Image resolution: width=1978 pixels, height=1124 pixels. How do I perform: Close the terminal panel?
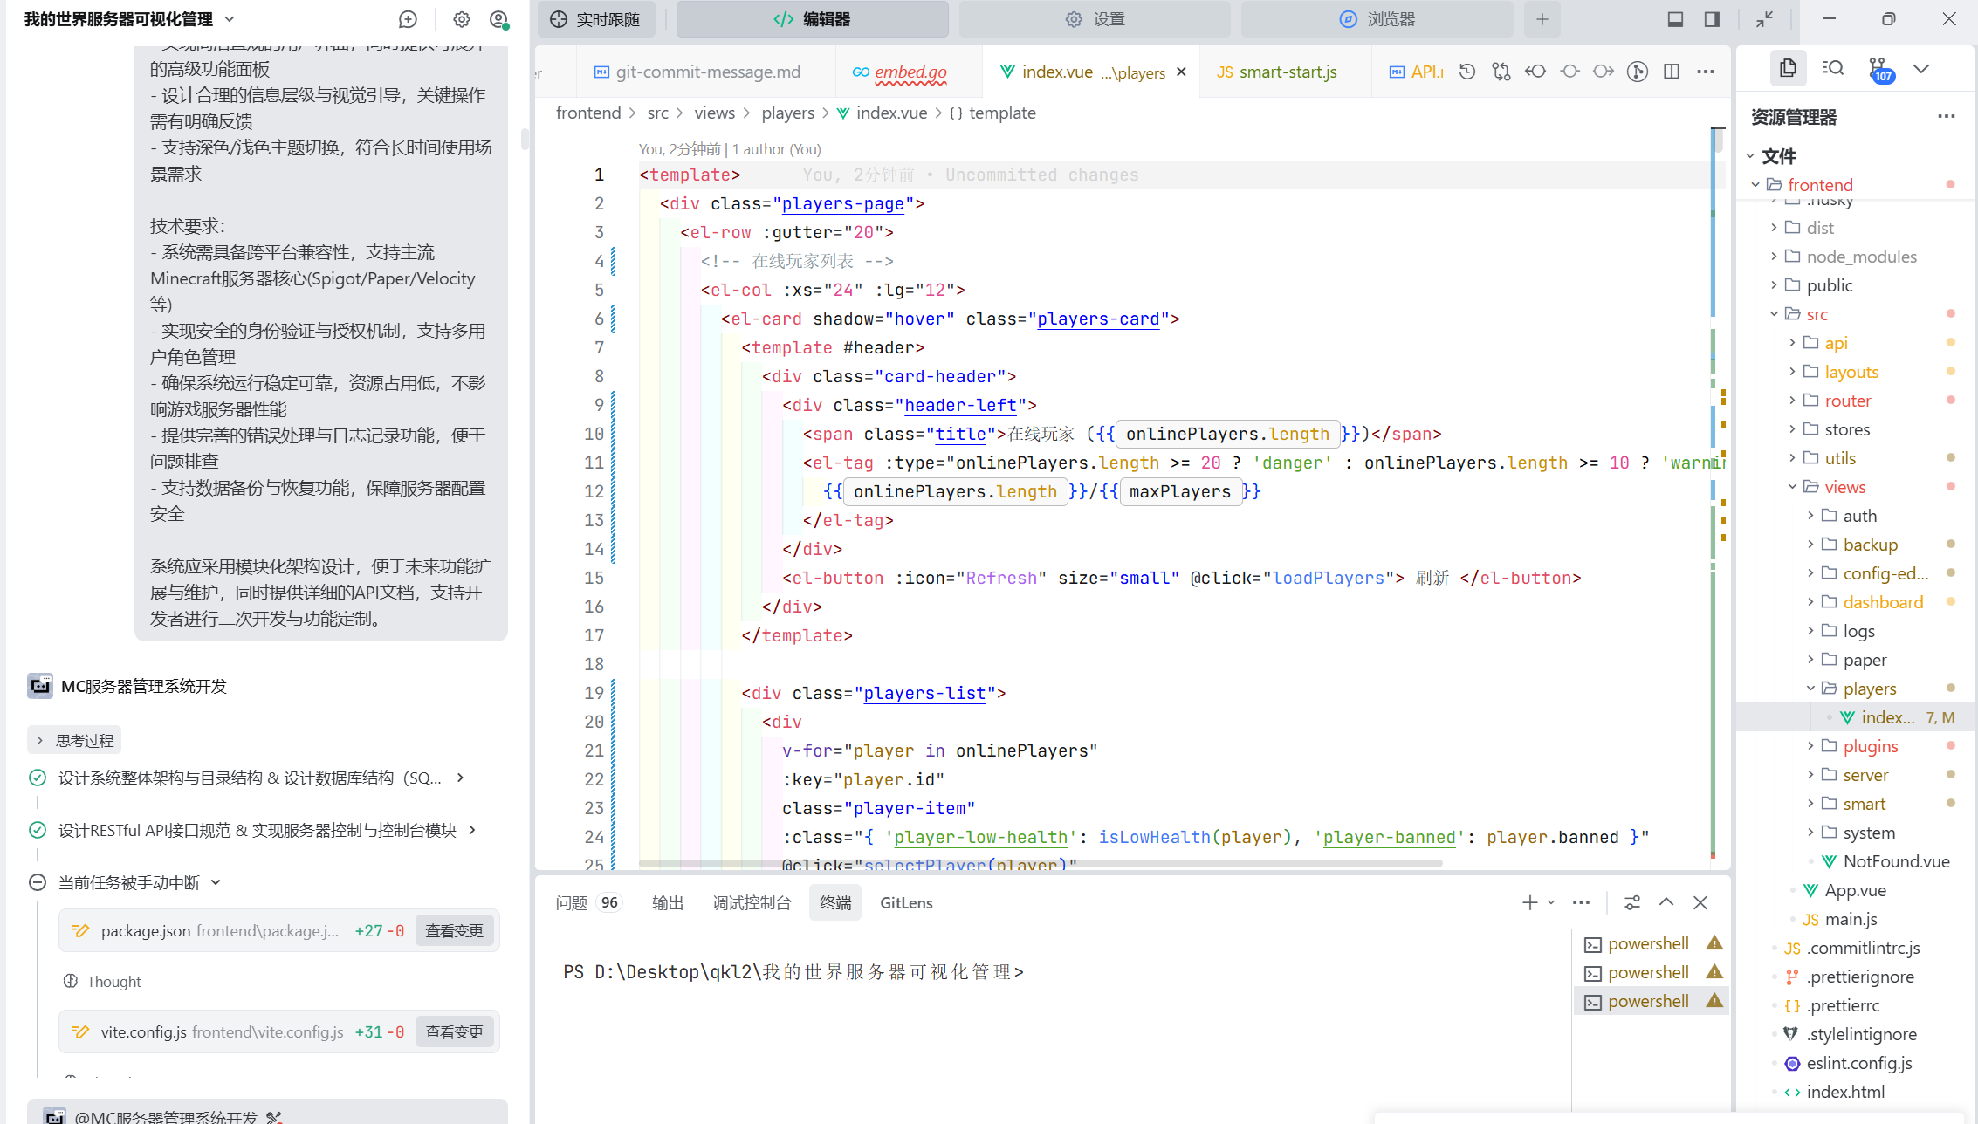point(1700,903)
